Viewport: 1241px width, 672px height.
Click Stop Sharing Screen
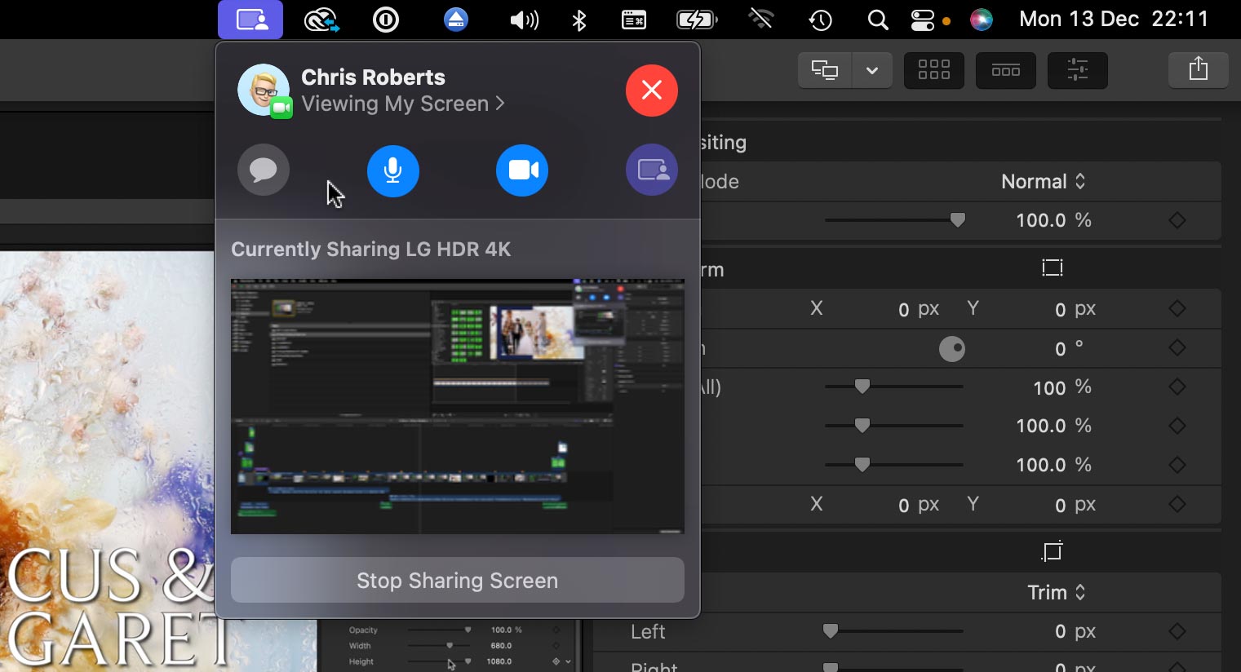tap(458, 580)
